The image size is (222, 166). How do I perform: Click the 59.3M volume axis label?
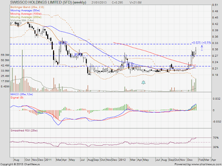(x=5, y=55)
